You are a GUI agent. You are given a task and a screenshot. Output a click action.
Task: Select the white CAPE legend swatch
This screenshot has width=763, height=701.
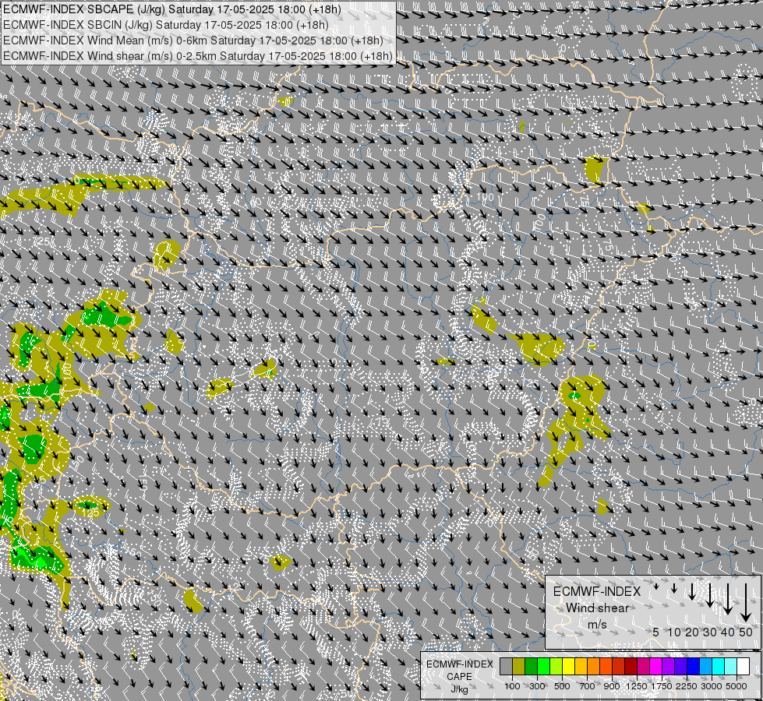[743, 667]
